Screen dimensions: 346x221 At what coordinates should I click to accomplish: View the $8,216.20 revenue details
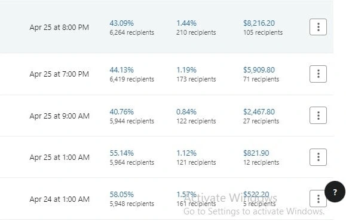[x=259, y=23]
